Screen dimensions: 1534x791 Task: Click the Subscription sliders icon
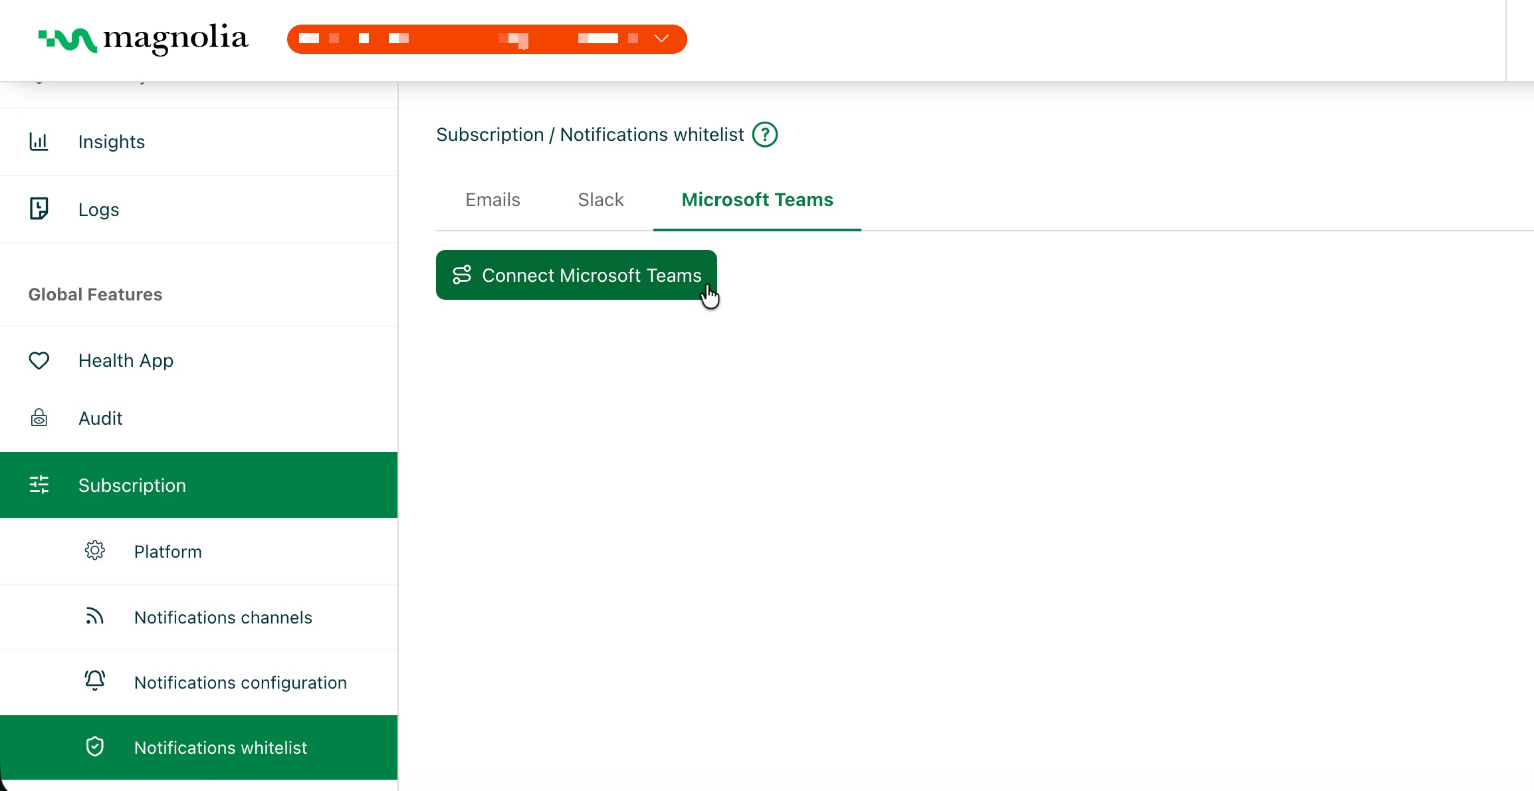39,485
